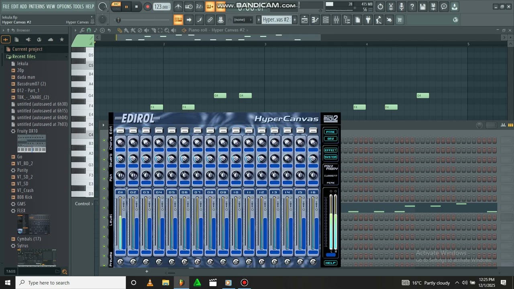Open the FILE menu
Screen dimensions: 514x289
coord(6,6)
